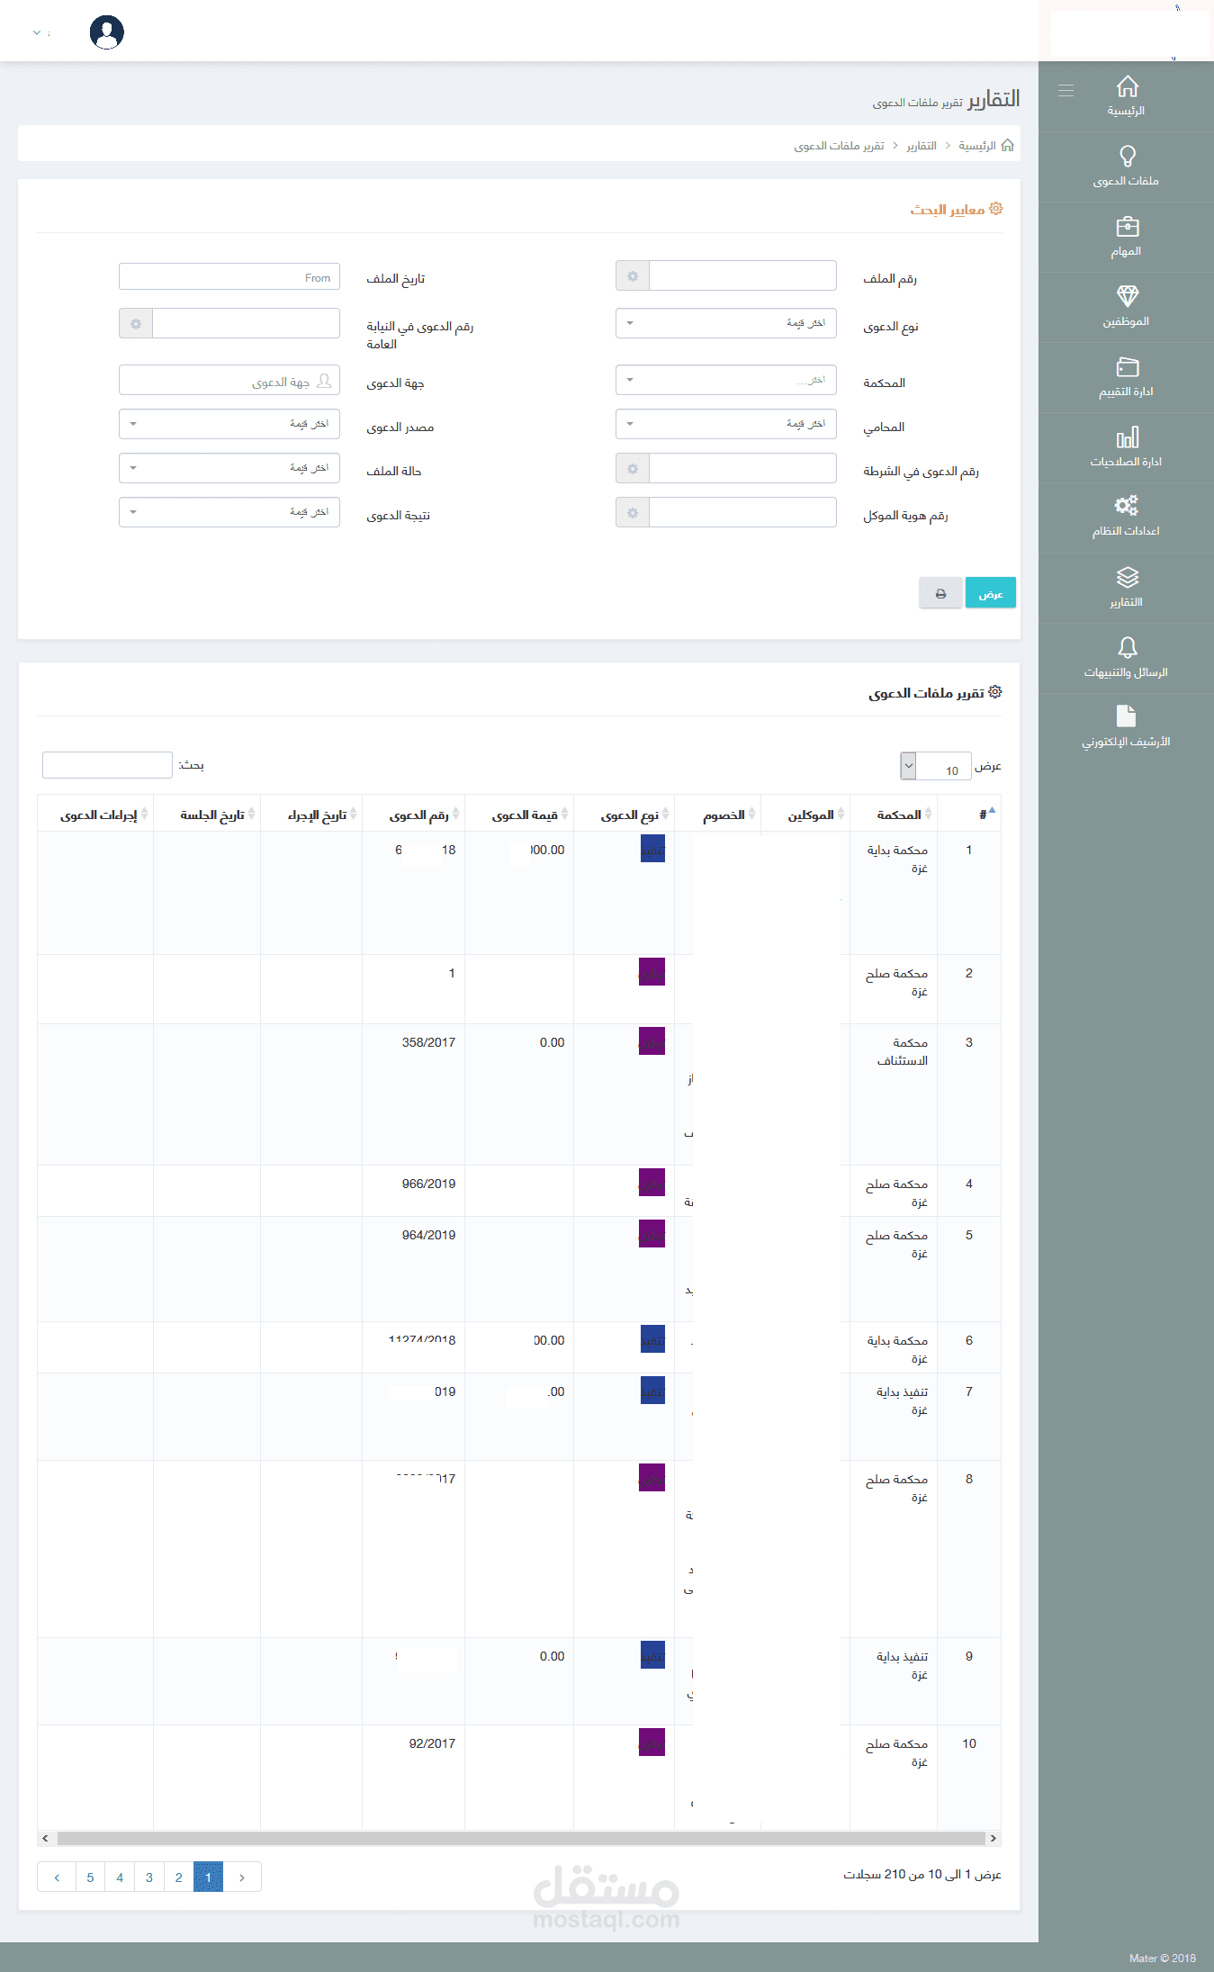Image resolution: width=1214 pixels, height=1972 pixels.
Task: Go to page 5 of results
Action: pyautogui.click(x=90, y=1877)
